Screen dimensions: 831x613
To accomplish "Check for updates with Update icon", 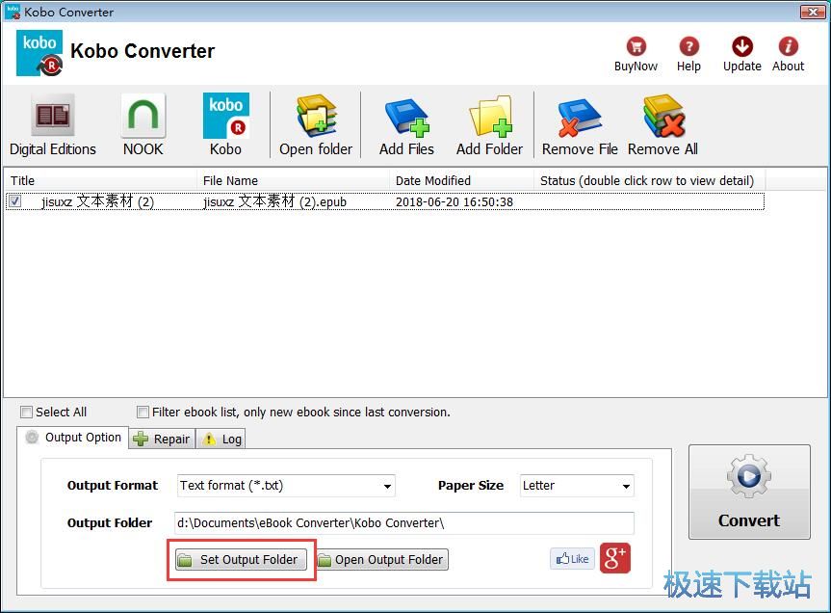I will [742, 46].
